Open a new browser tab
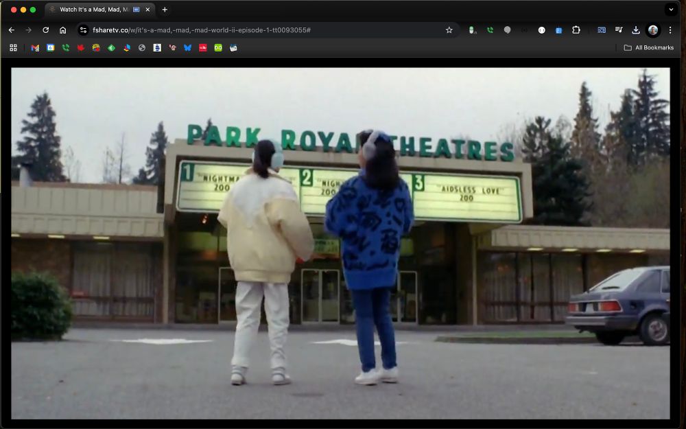 point(165,9)
